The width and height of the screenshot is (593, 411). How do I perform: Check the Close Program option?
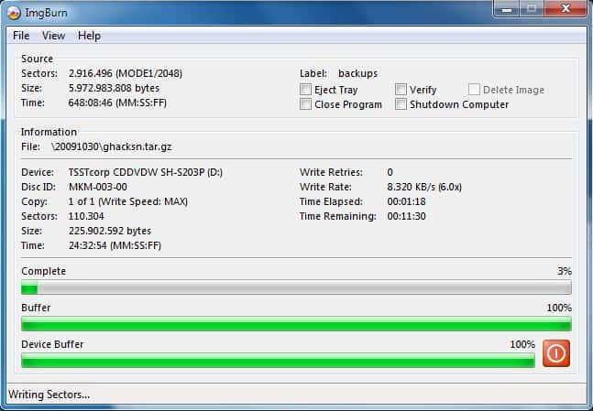pos(306,104)
